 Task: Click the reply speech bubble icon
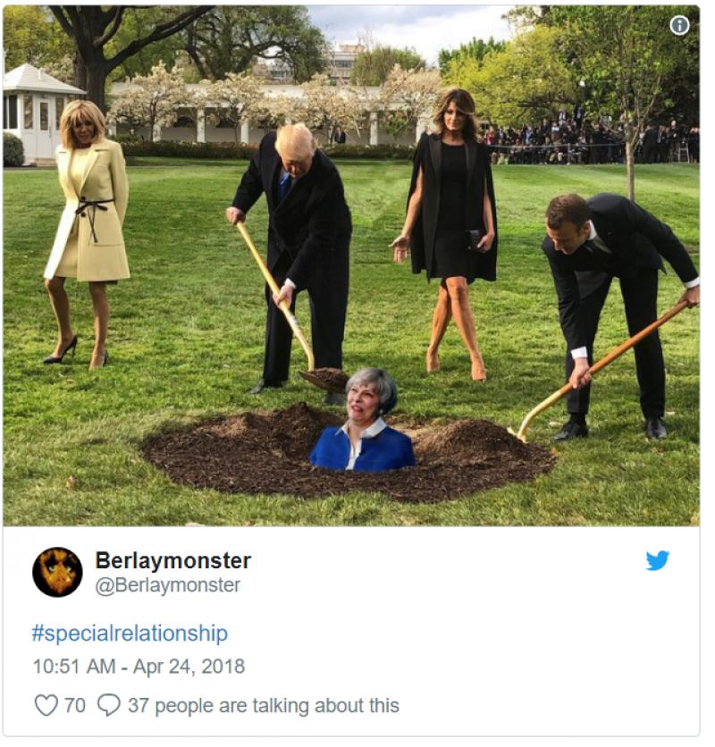108,705
